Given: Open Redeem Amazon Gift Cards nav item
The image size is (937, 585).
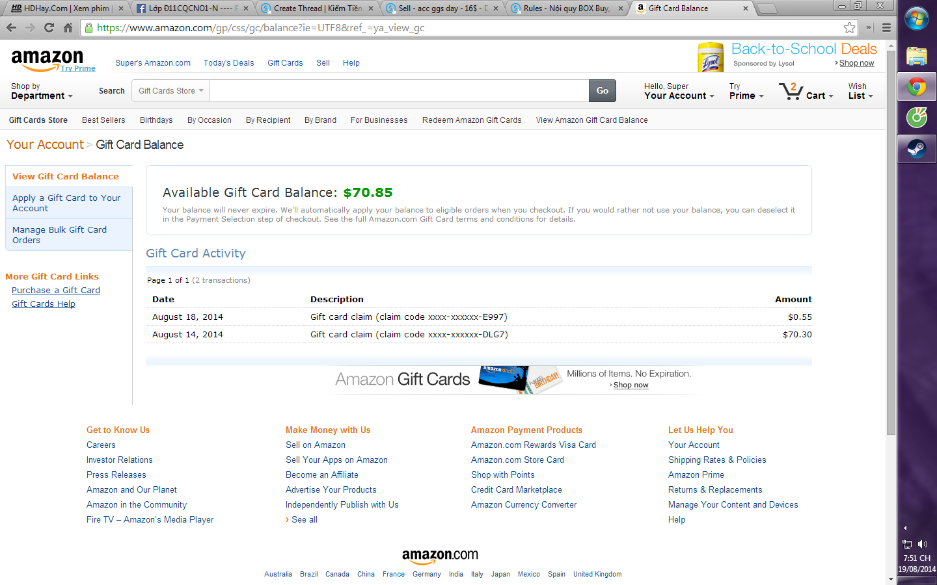Looking at the screenshot, I should click(472, 120).
